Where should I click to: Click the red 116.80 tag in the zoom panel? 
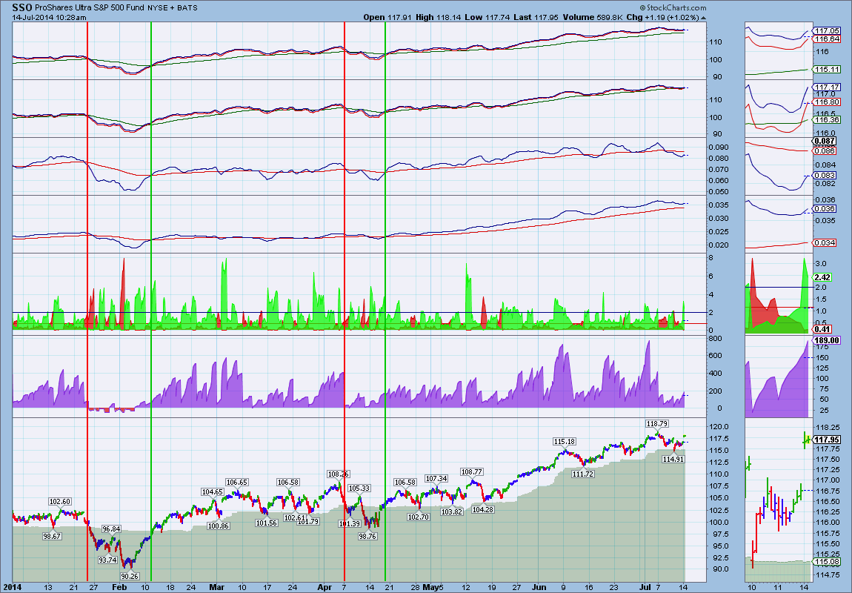click(827, 102)
